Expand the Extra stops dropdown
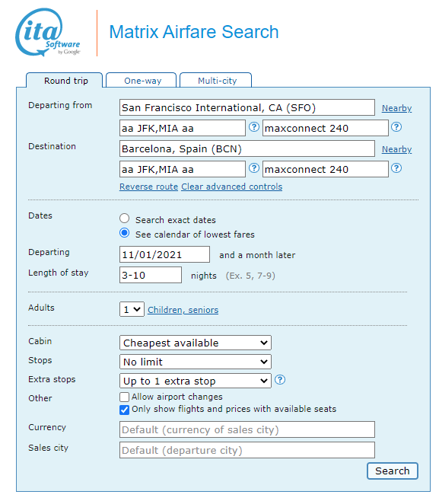 (x=196, y=381)
